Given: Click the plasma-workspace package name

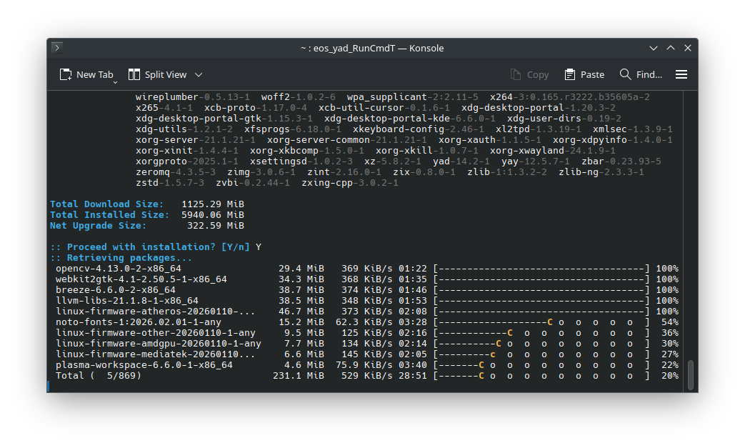Looking at the screenshot, I should (144, 365).
